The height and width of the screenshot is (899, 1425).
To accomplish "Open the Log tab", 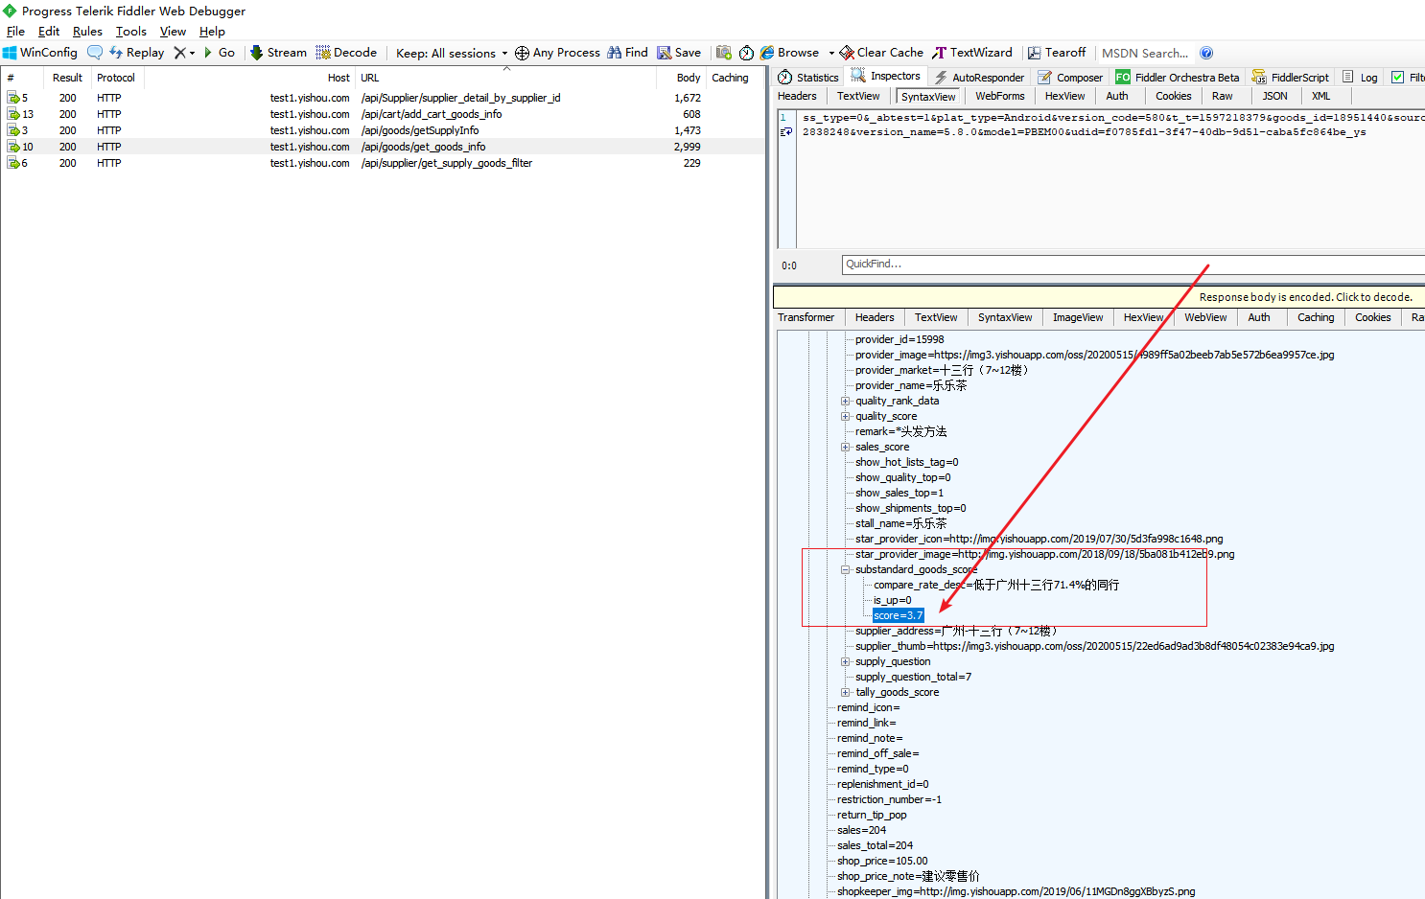I will (1361, 77).
